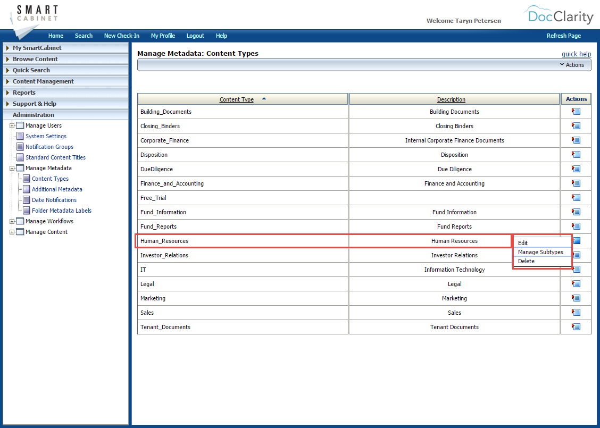Open the System Settings link
600x428 pixels.
[46, 136]
